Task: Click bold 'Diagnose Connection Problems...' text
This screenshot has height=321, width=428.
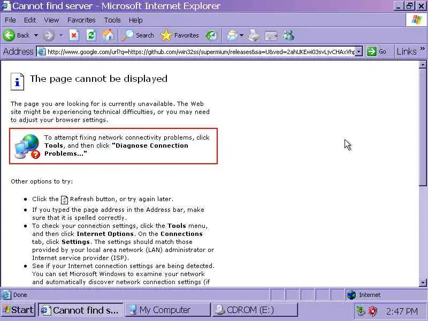Action: (116, 150)
